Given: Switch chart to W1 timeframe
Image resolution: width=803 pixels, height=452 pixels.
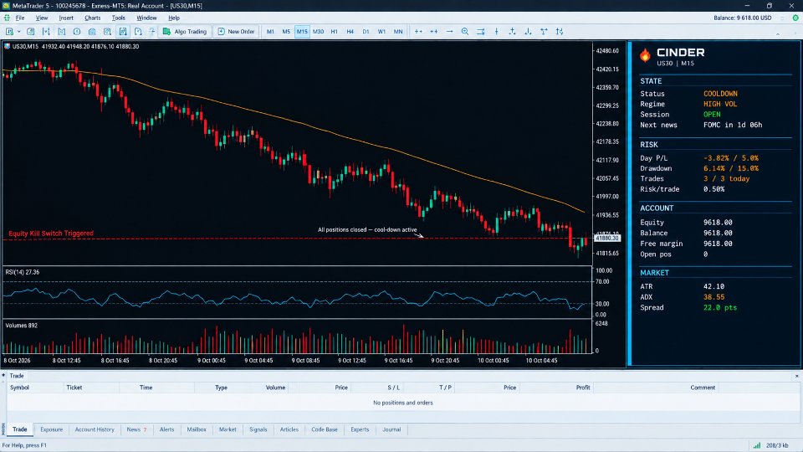Looking at the screenshot, I should tap(381, 32).
